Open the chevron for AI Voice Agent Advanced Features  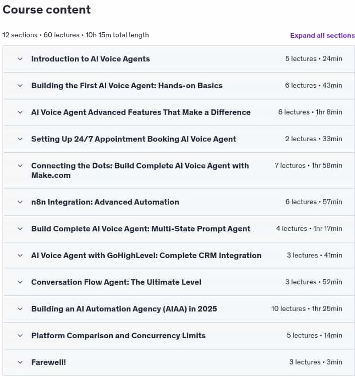20,112
